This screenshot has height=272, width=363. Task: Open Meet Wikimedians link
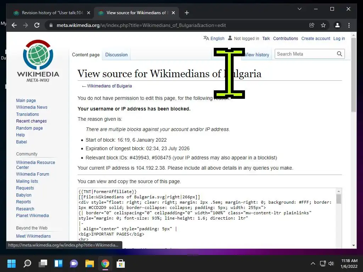pos(33,236)
